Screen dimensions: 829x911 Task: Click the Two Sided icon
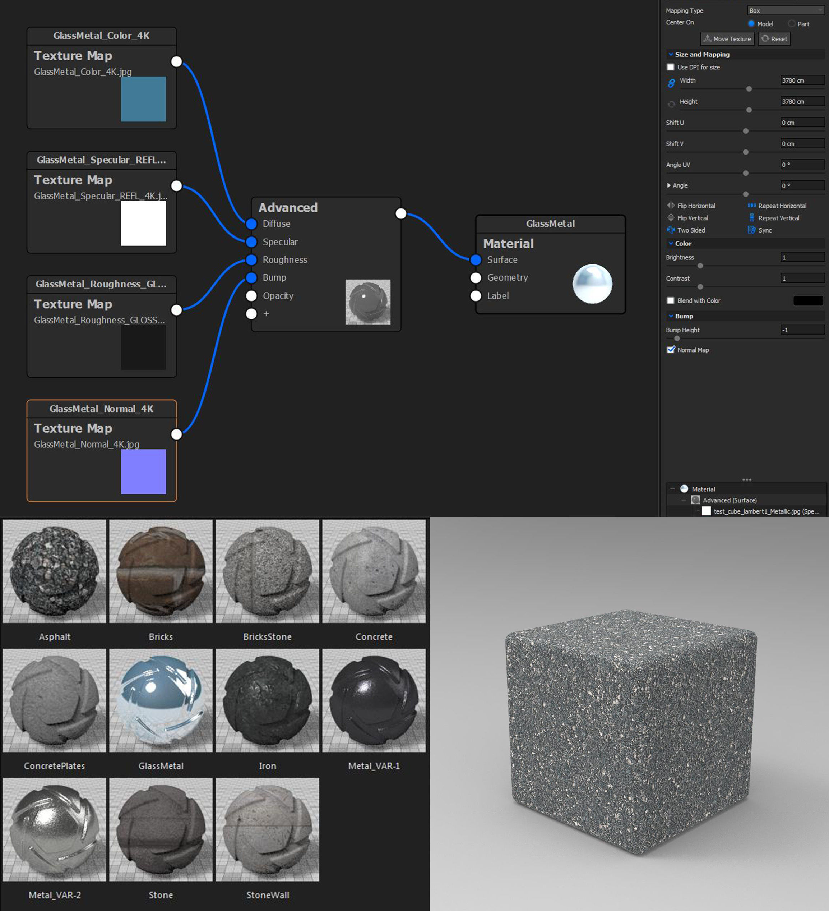point(671,230)
